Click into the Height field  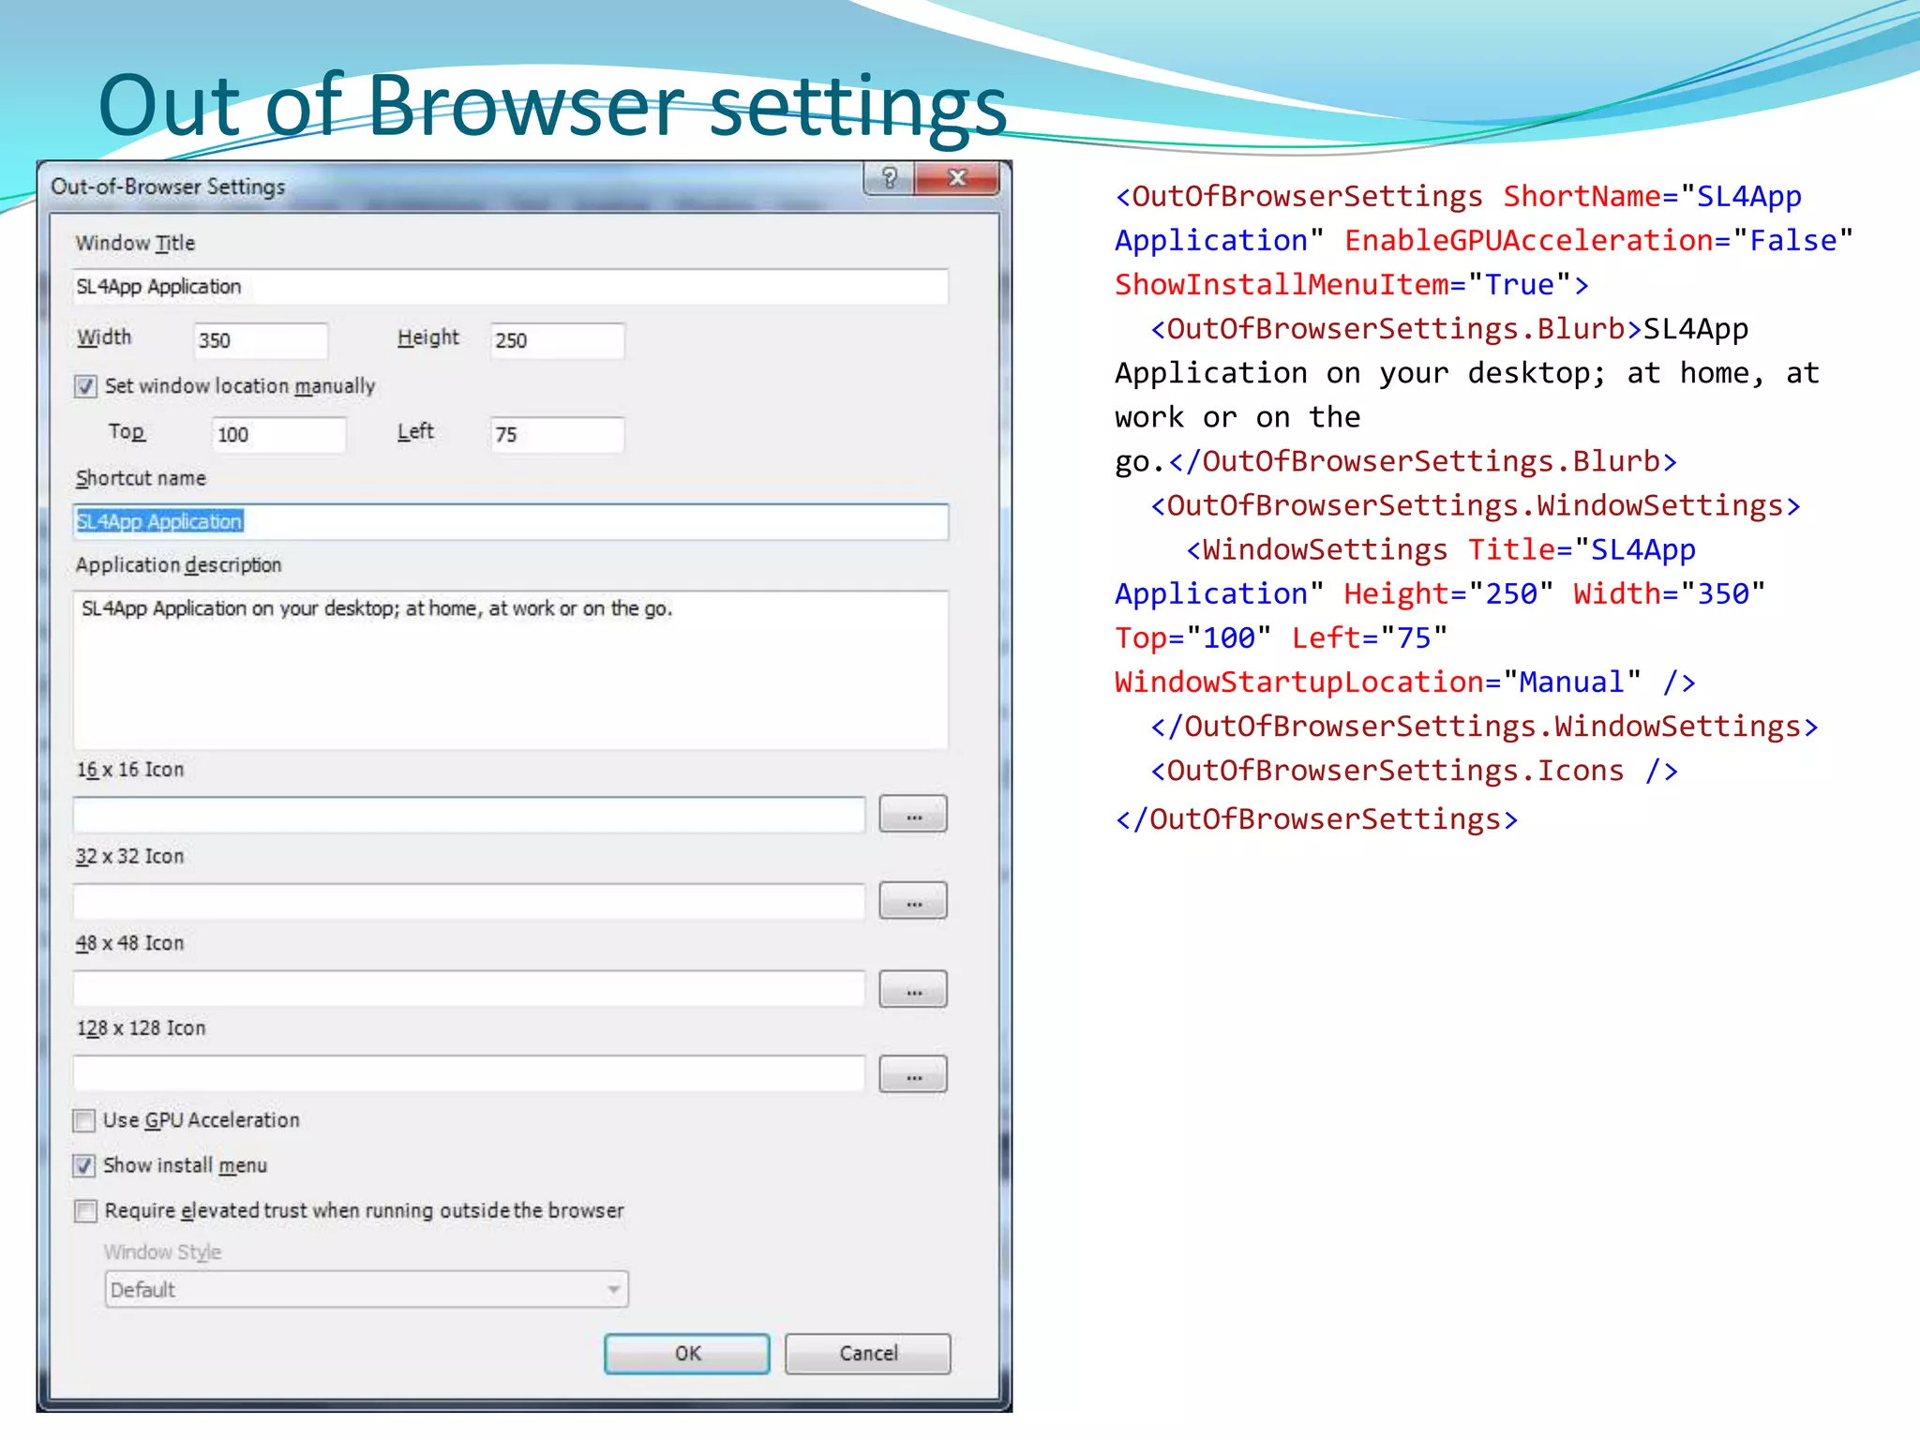[557, 341]
